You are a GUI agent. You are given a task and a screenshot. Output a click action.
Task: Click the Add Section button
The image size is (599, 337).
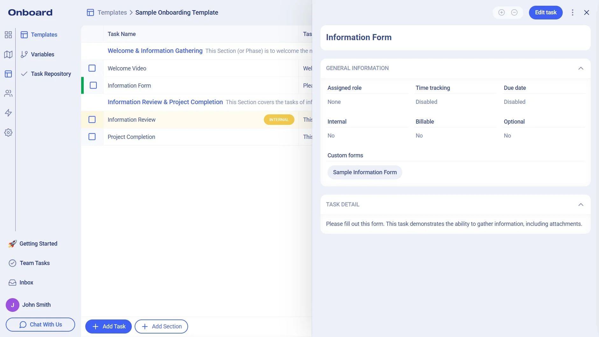tap(161, 326)
